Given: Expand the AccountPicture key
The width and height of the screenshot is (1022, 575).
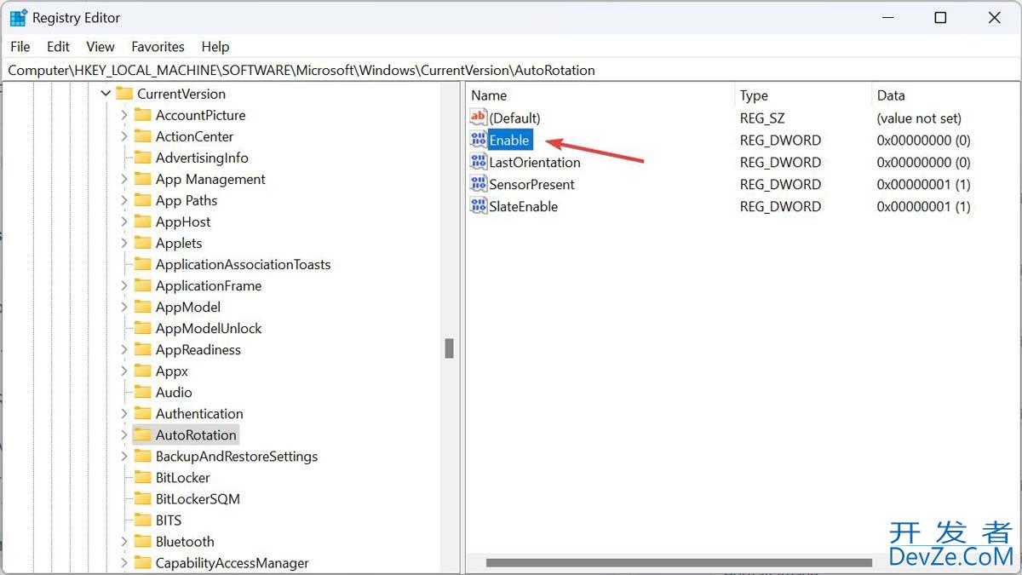Looking at the screenshot, I should [x=123, y=115].
